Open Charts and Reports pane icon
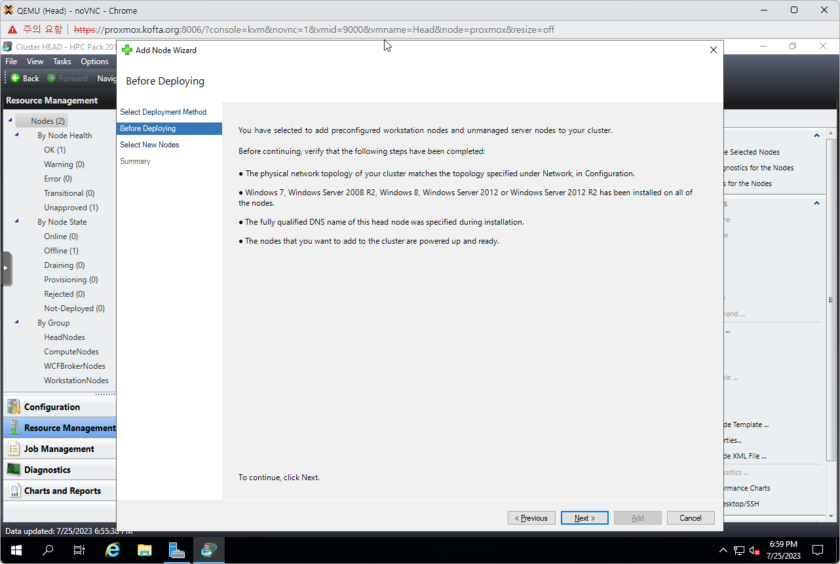Screen dimensions: 840x564 (x=14, y=491)
